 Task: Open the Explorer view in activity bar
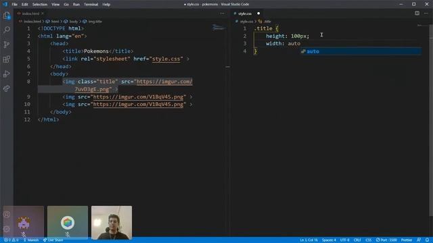point(7,16)
